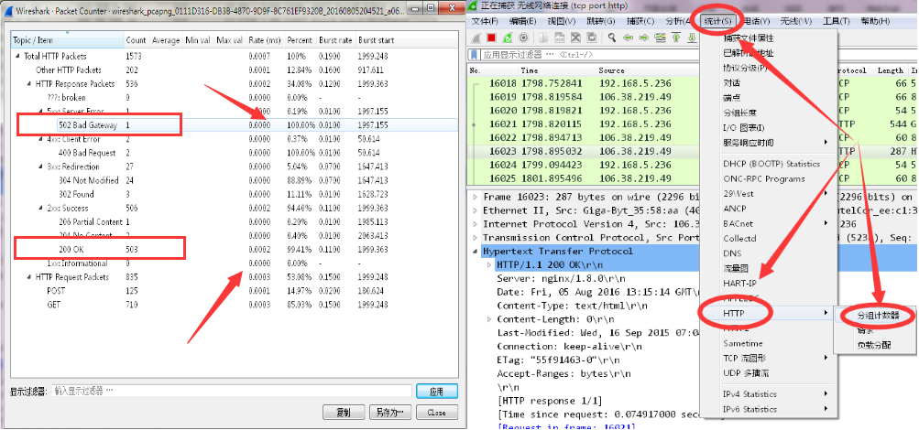Click the Close button in Packet Counter
This screenshot has width=919, height=430.
[437, 413]
